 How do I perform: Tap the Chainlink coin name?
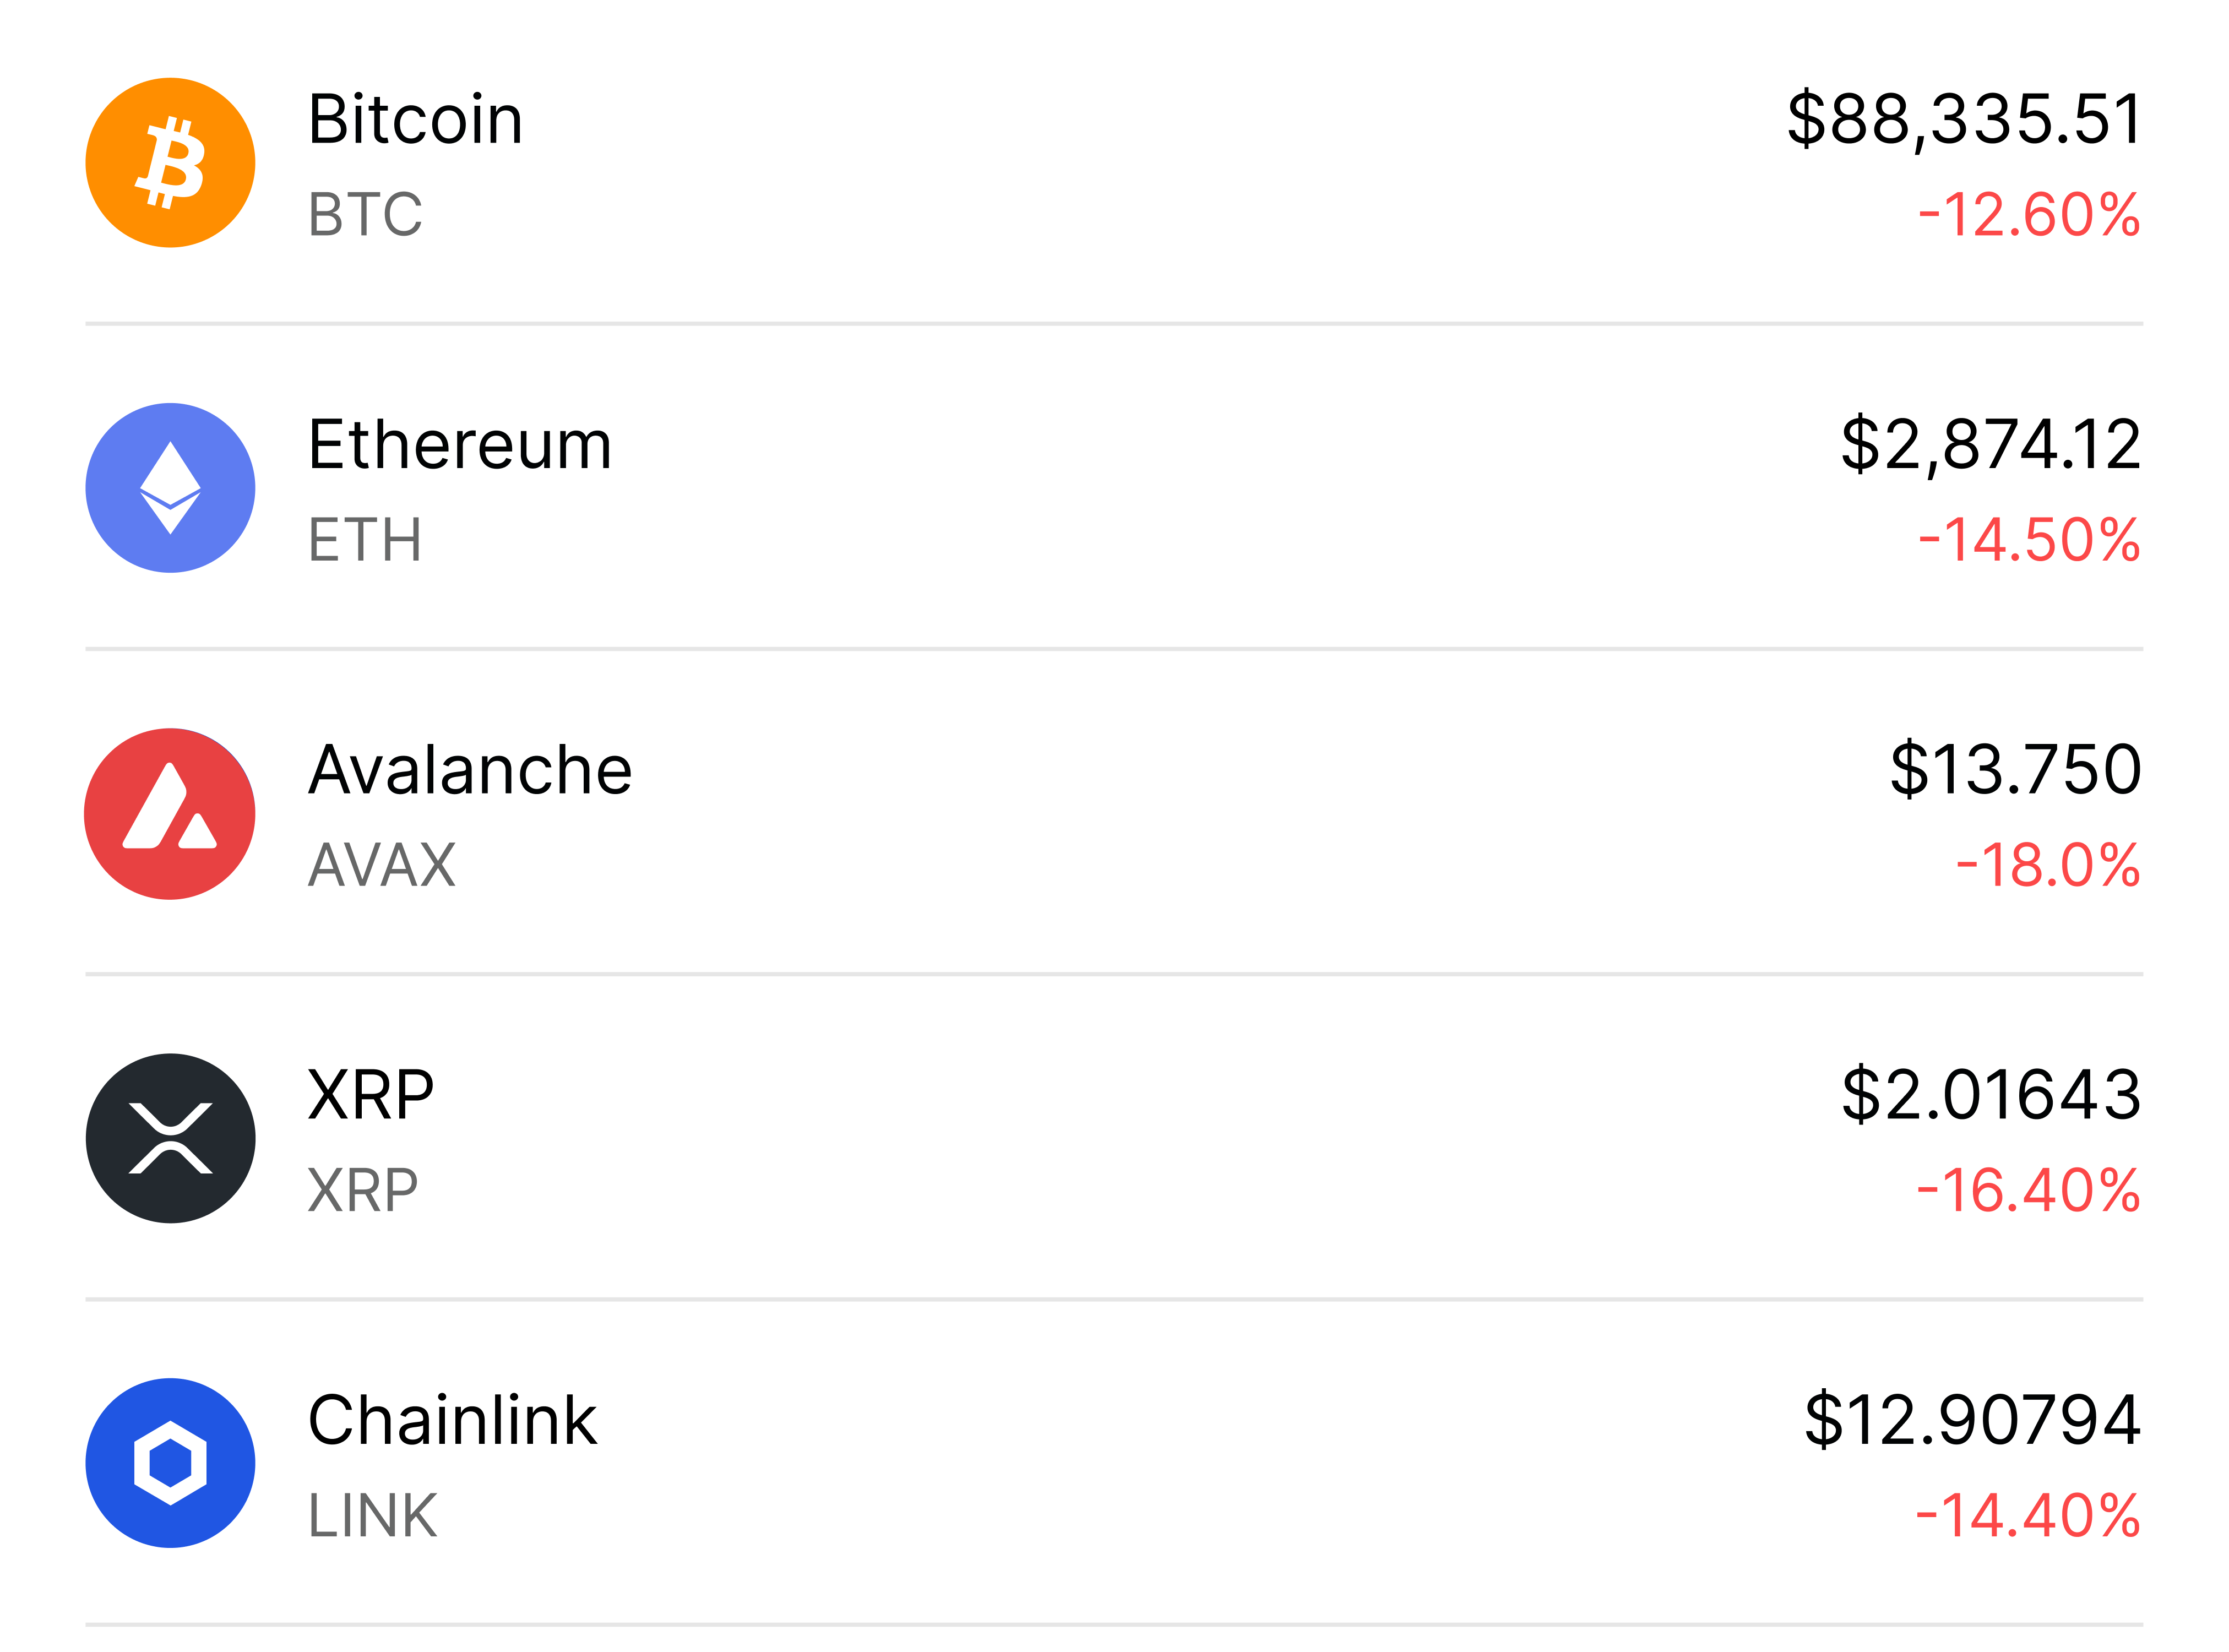[x=452, y=1420]
